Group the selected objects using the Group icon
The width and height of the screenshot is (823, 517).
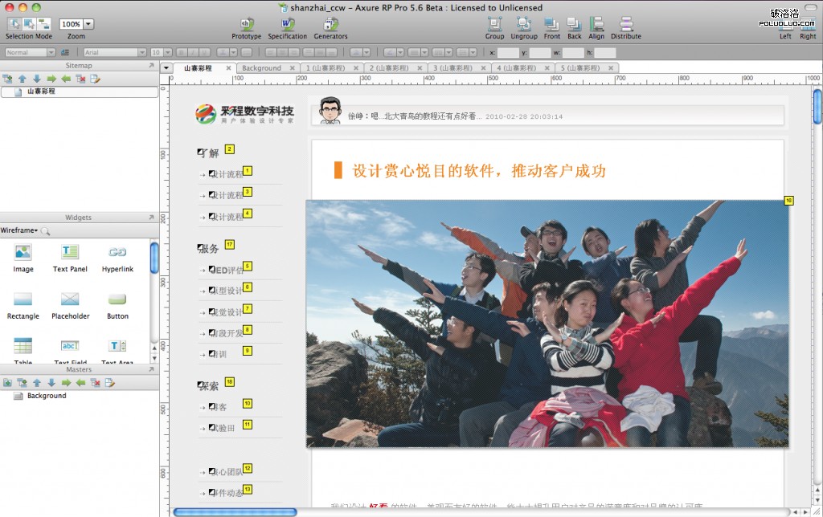point(494,24)
